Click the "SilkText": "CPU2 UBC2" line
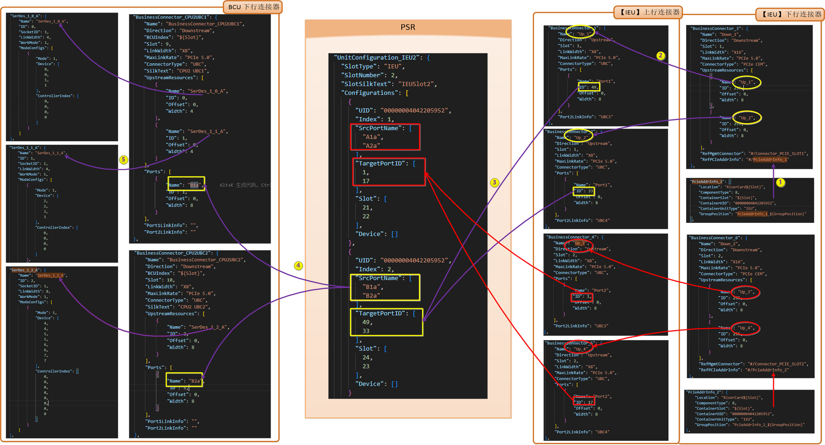 click(178, 307)
